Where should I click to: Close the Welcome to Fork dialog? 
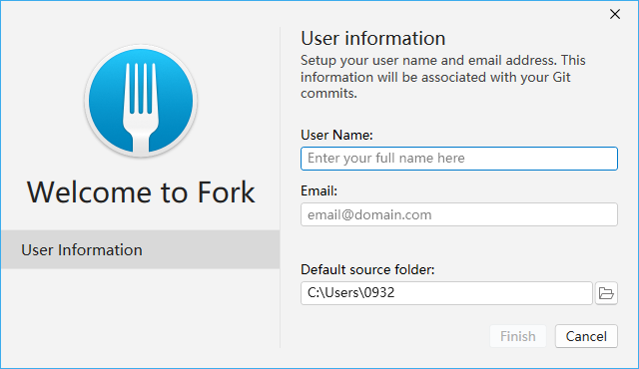click(615, 14)
